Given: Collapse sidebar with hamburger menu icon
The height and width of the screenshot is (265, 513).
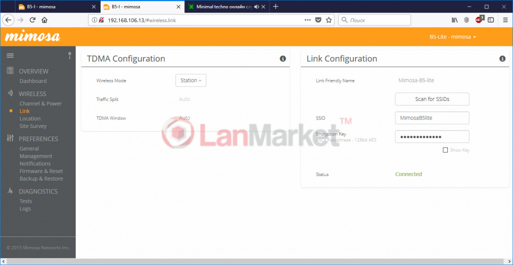Looking at the screenshot, I should pyautogui.click(x=10, y=55).
